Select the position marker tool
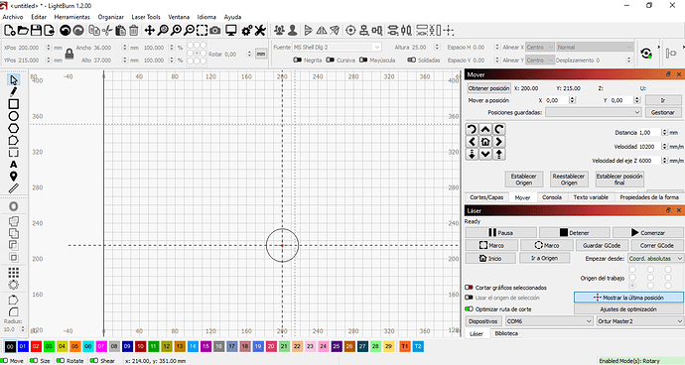The image size is (685, 365). [14, 177]
